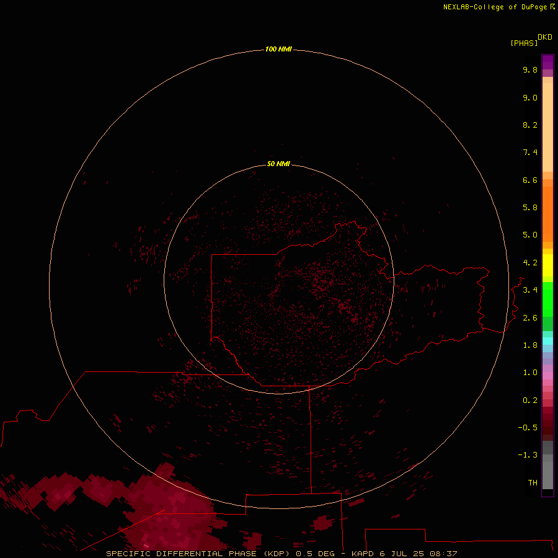Click the DKD legend header
The image size is (558, 558).
[x=545, y=37]
